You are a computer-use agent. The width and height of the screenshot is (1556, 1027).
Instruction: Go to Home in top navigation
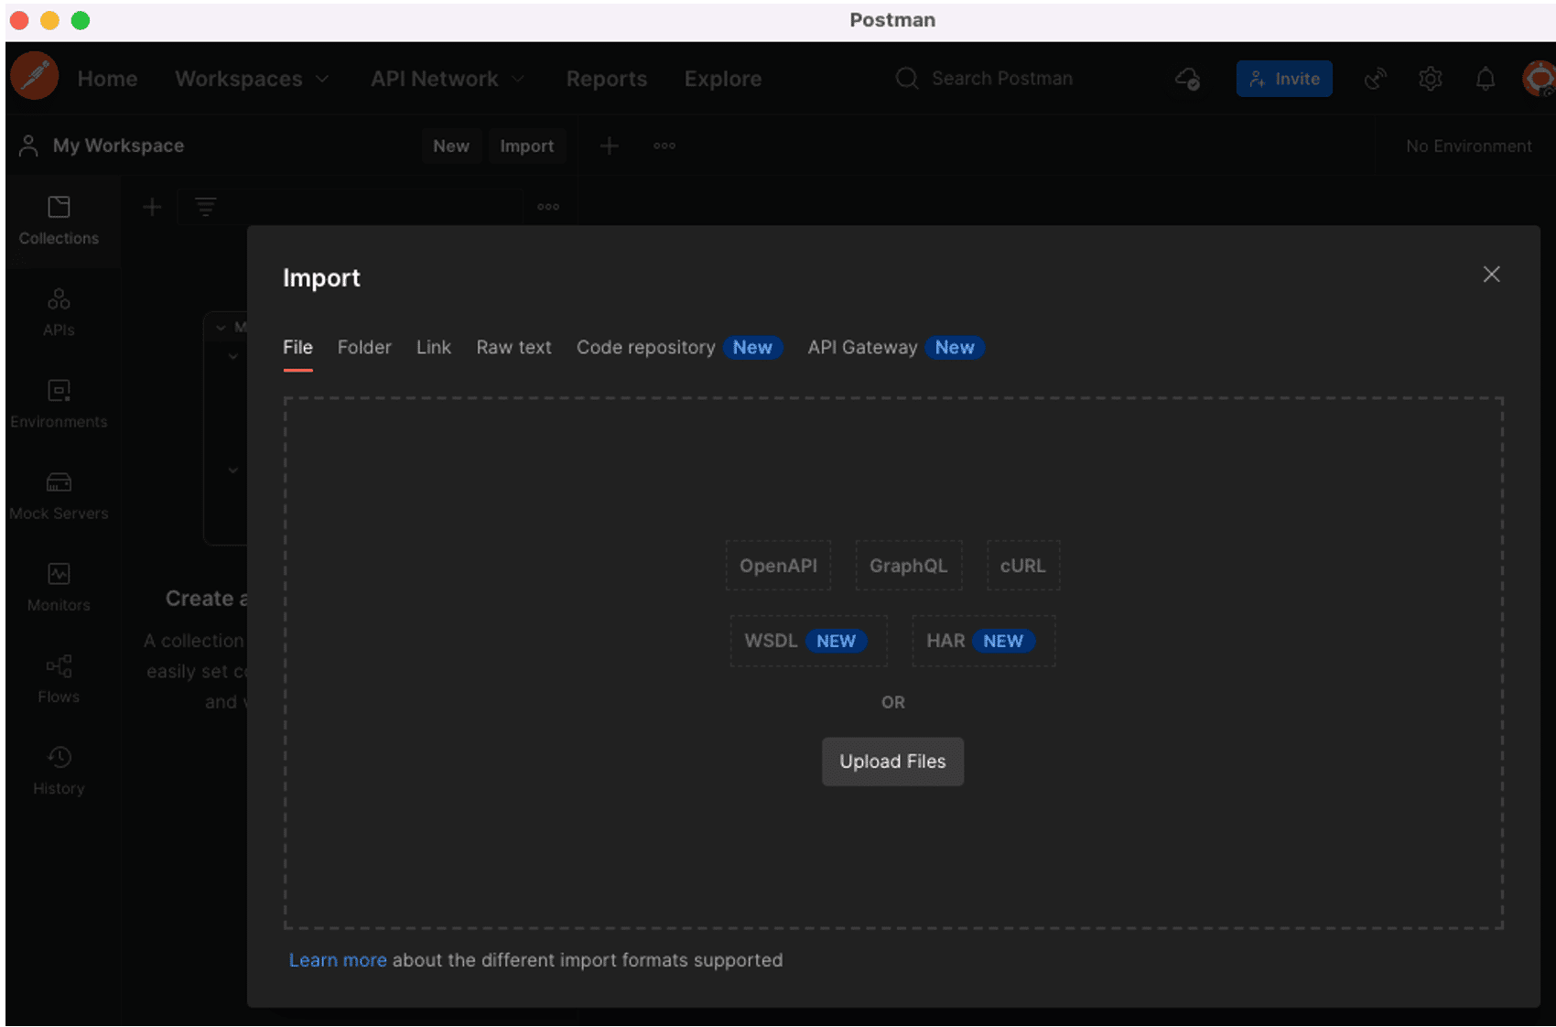tap(108, 79)
